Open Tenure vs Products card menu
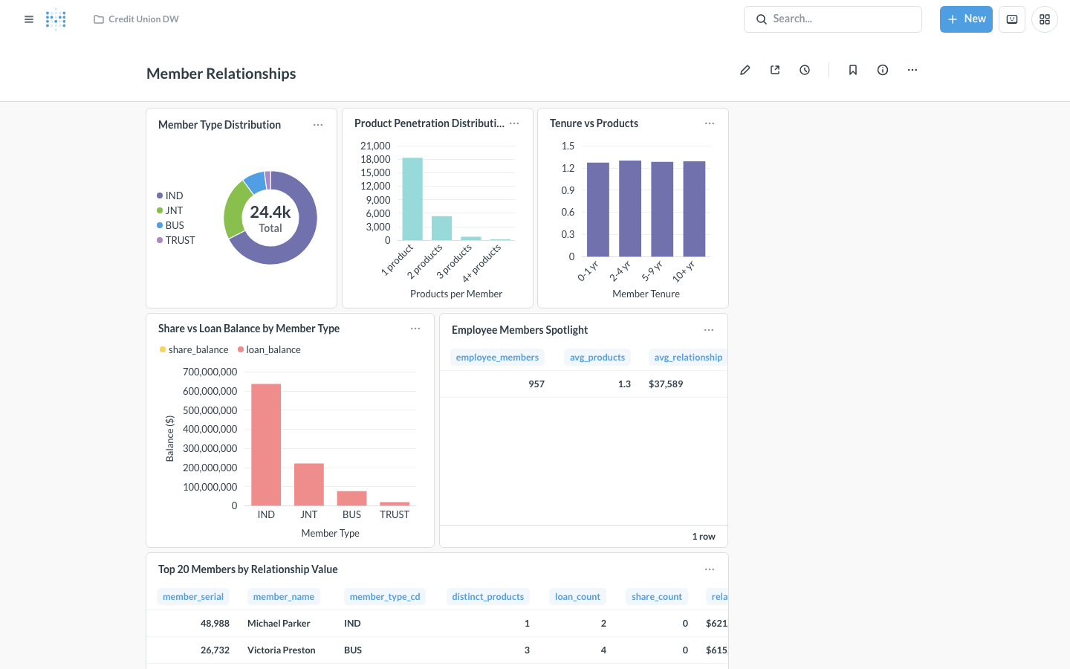 [x=710, y=123]
